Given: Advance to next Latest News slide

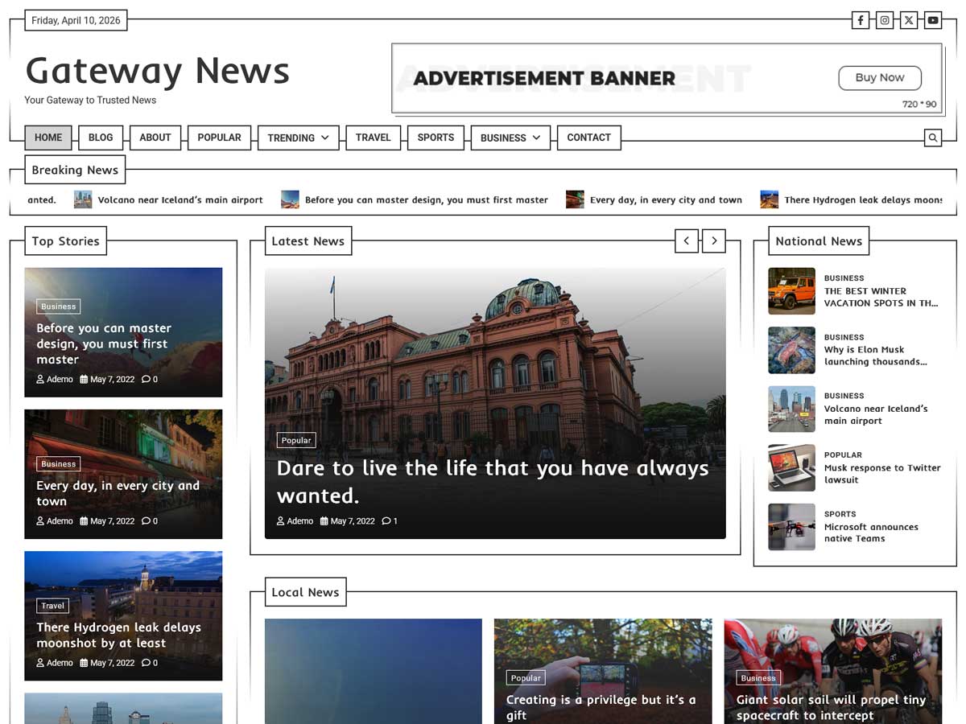Looking at the screenshot, I should pyautogui.click(x=714, y=241).
